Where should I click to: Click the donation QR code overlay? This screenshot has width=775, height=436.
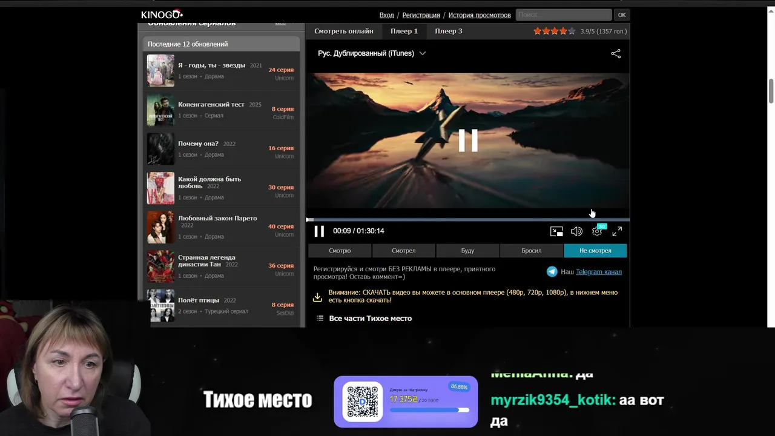tap(363, 401)
